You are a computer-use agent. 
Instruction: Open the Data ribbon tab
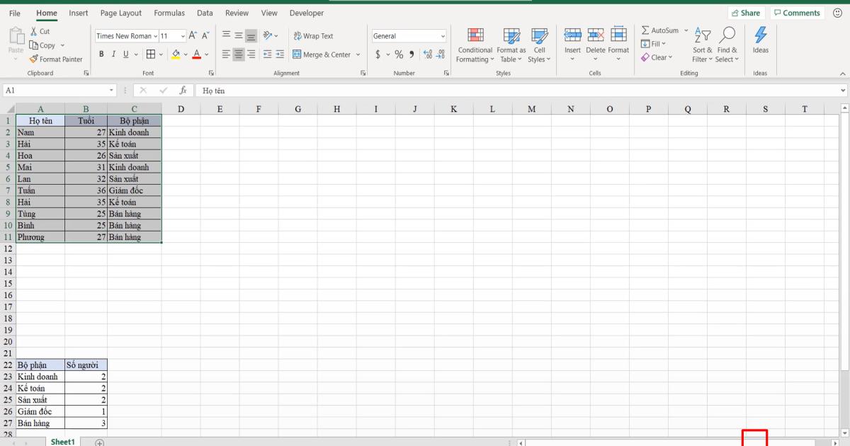205,13
